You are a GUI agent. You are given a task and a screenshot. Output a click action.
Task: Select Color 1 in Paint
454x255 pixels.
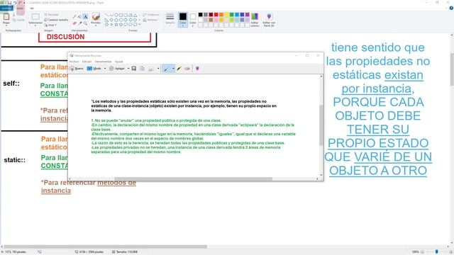pyautogui.click(x=183, y=19)
